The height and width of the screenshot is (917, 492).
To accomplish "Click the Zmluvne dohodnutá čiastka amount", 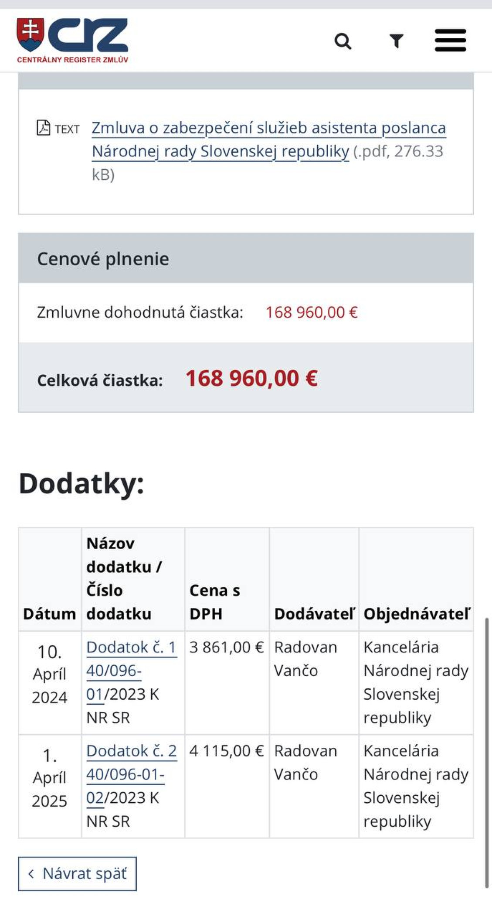I will [x=312, y=312].
